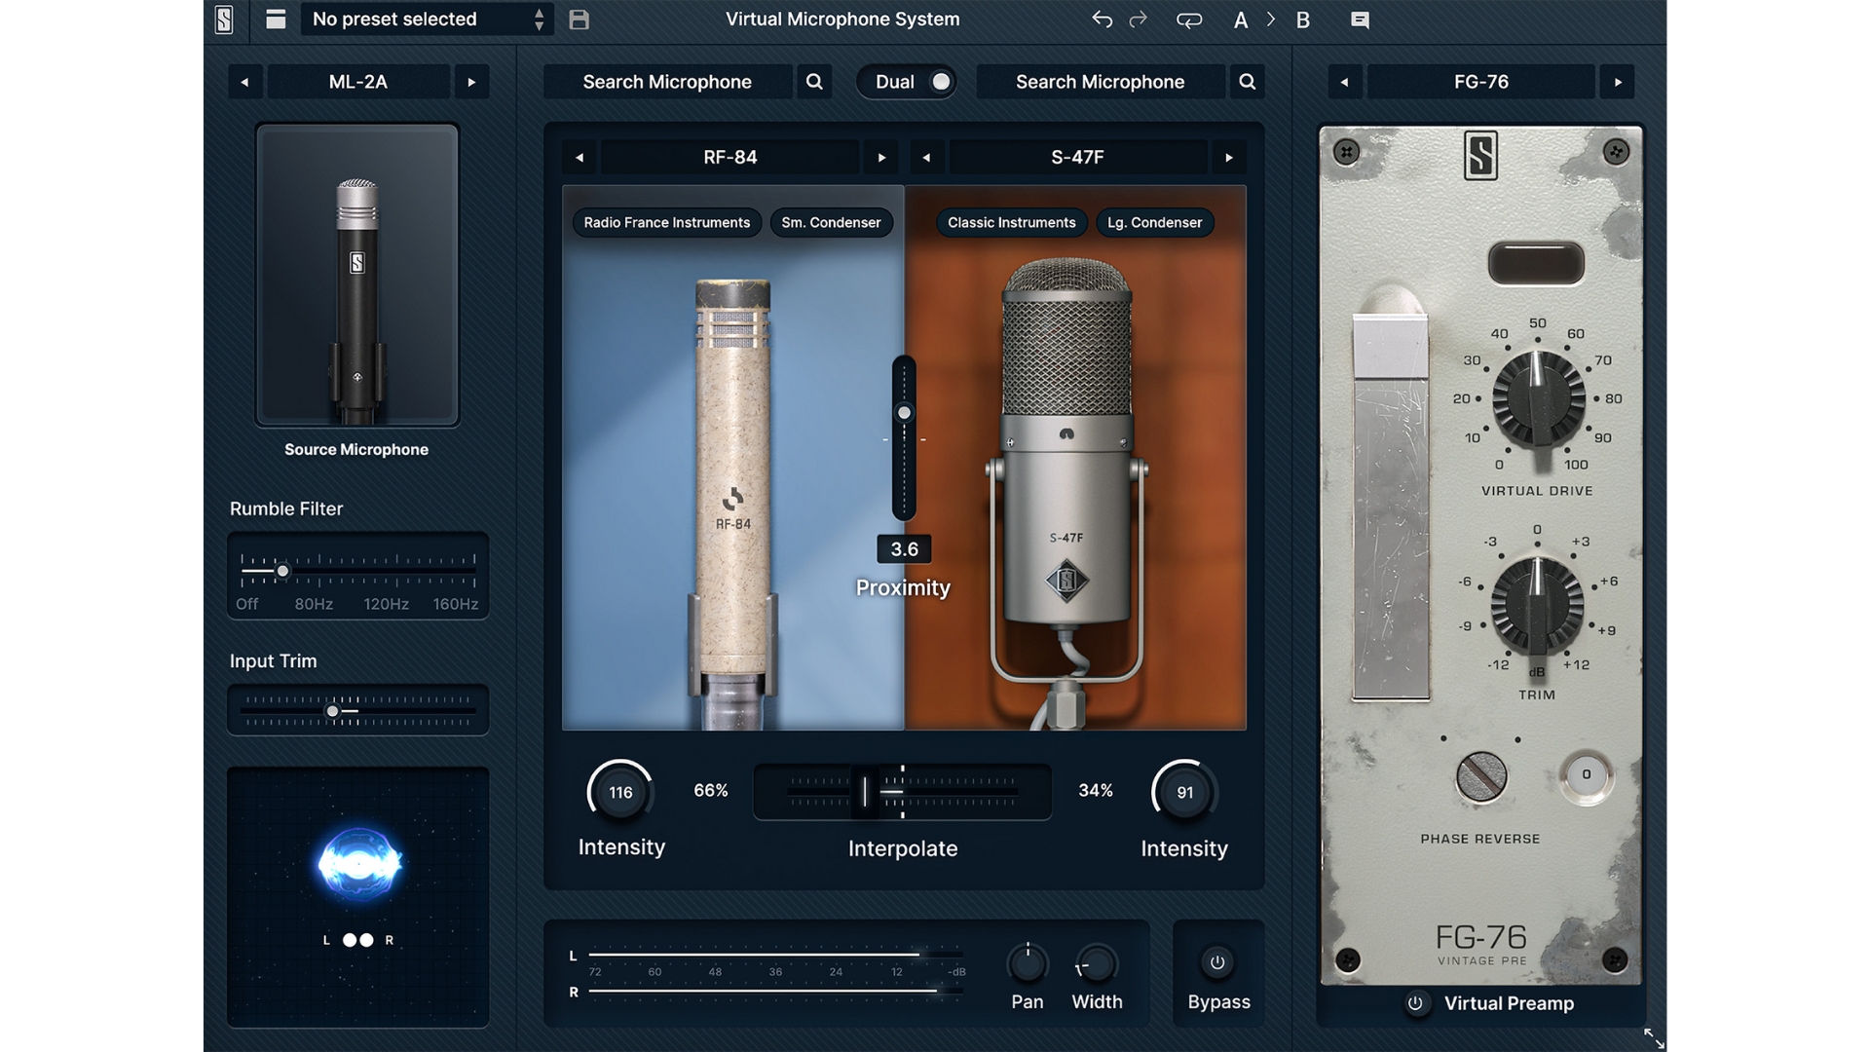Toggle the Dual microphone mode switch
The image size is (1870, 1052).
pos(939,82)
